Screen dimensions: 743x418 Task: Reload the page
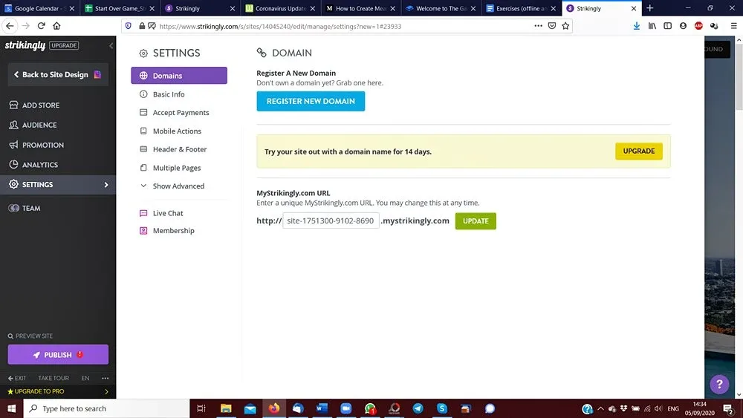[41, 26]
